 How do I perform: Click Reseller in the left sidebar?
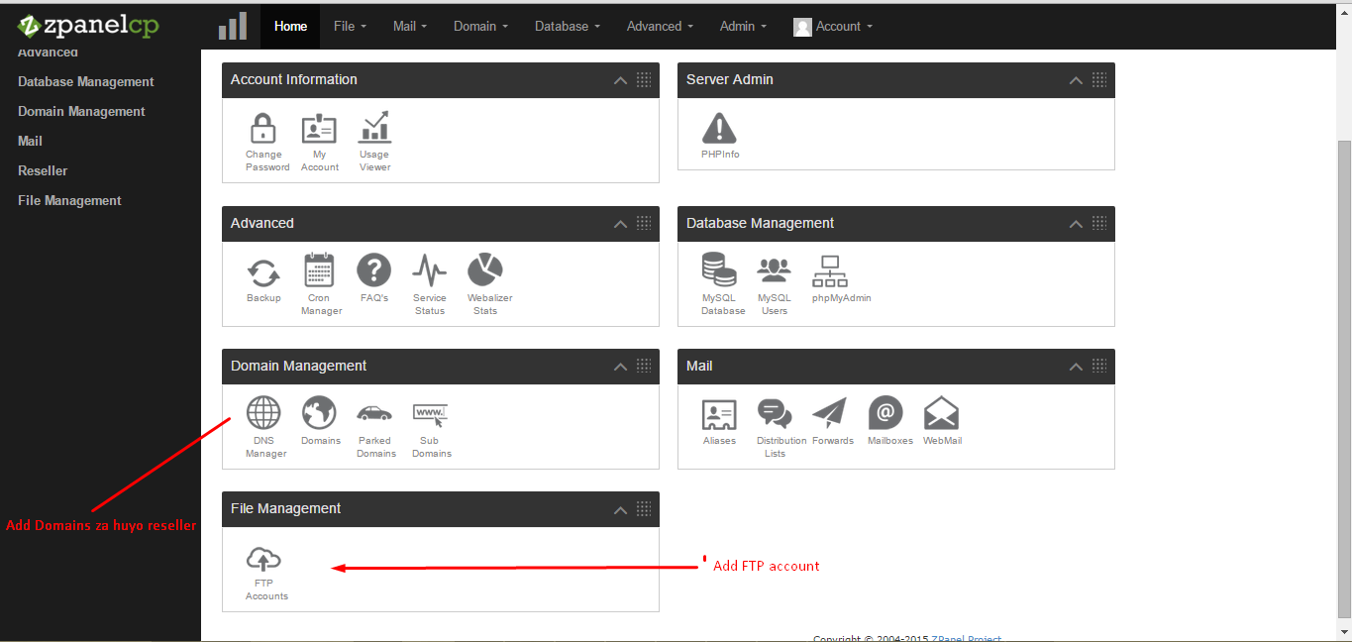[43, 170]
